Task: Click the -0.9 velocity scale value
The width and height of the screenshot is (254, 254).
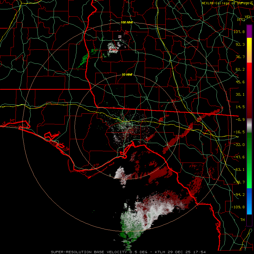Action: (240, 120)
